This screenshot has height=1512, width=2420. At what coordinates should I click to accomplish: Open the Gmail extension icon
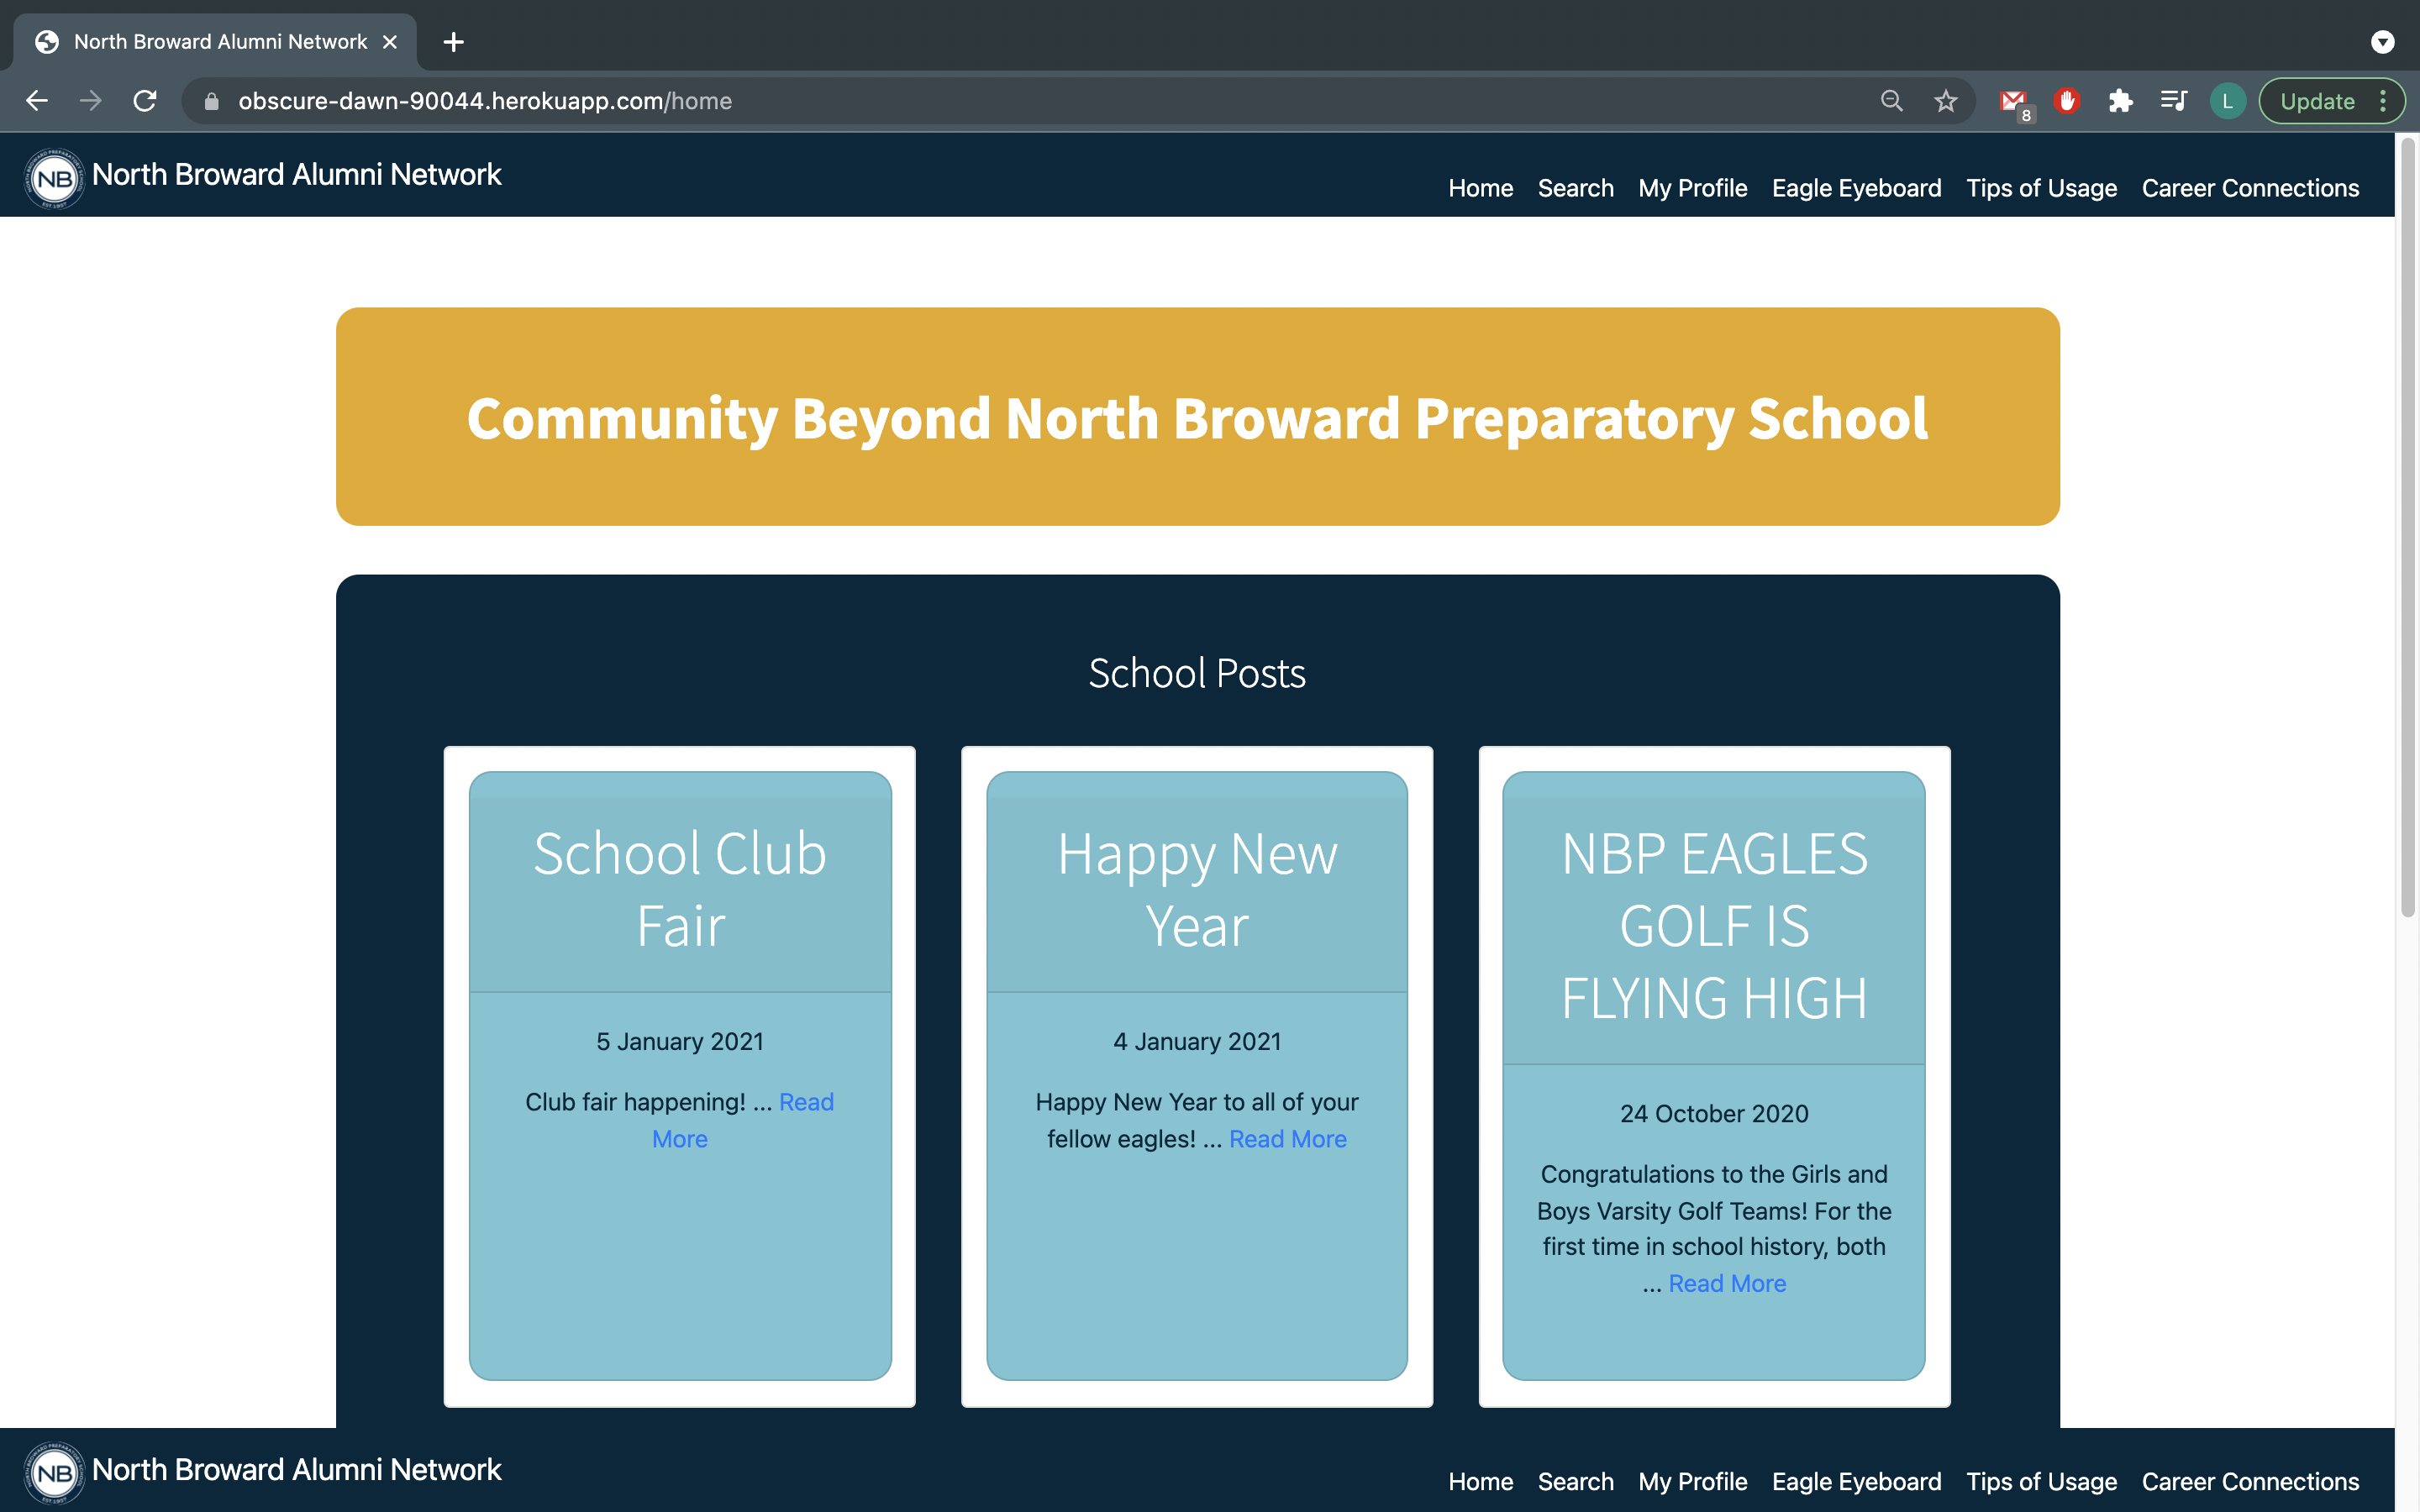pyautogui.click(x=2013, y=101)
